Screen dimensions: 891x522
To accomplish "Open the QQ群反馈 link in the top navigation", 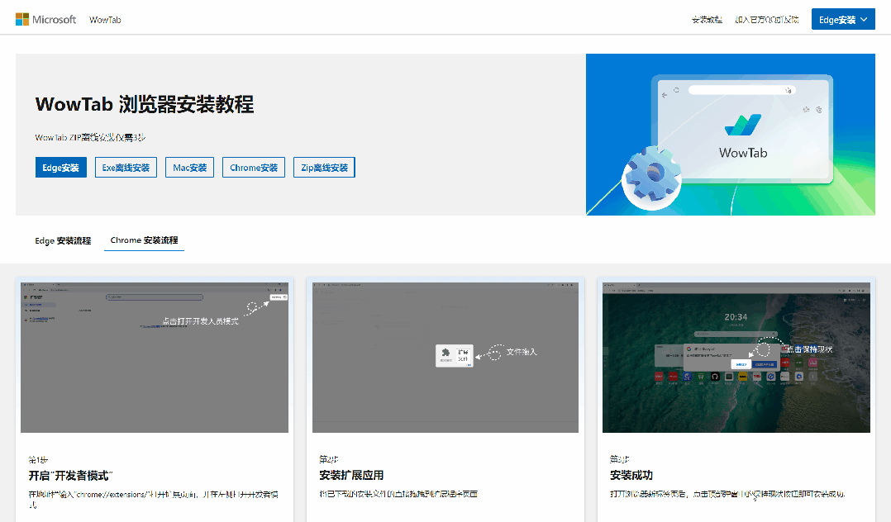I will tap(766, 20).
